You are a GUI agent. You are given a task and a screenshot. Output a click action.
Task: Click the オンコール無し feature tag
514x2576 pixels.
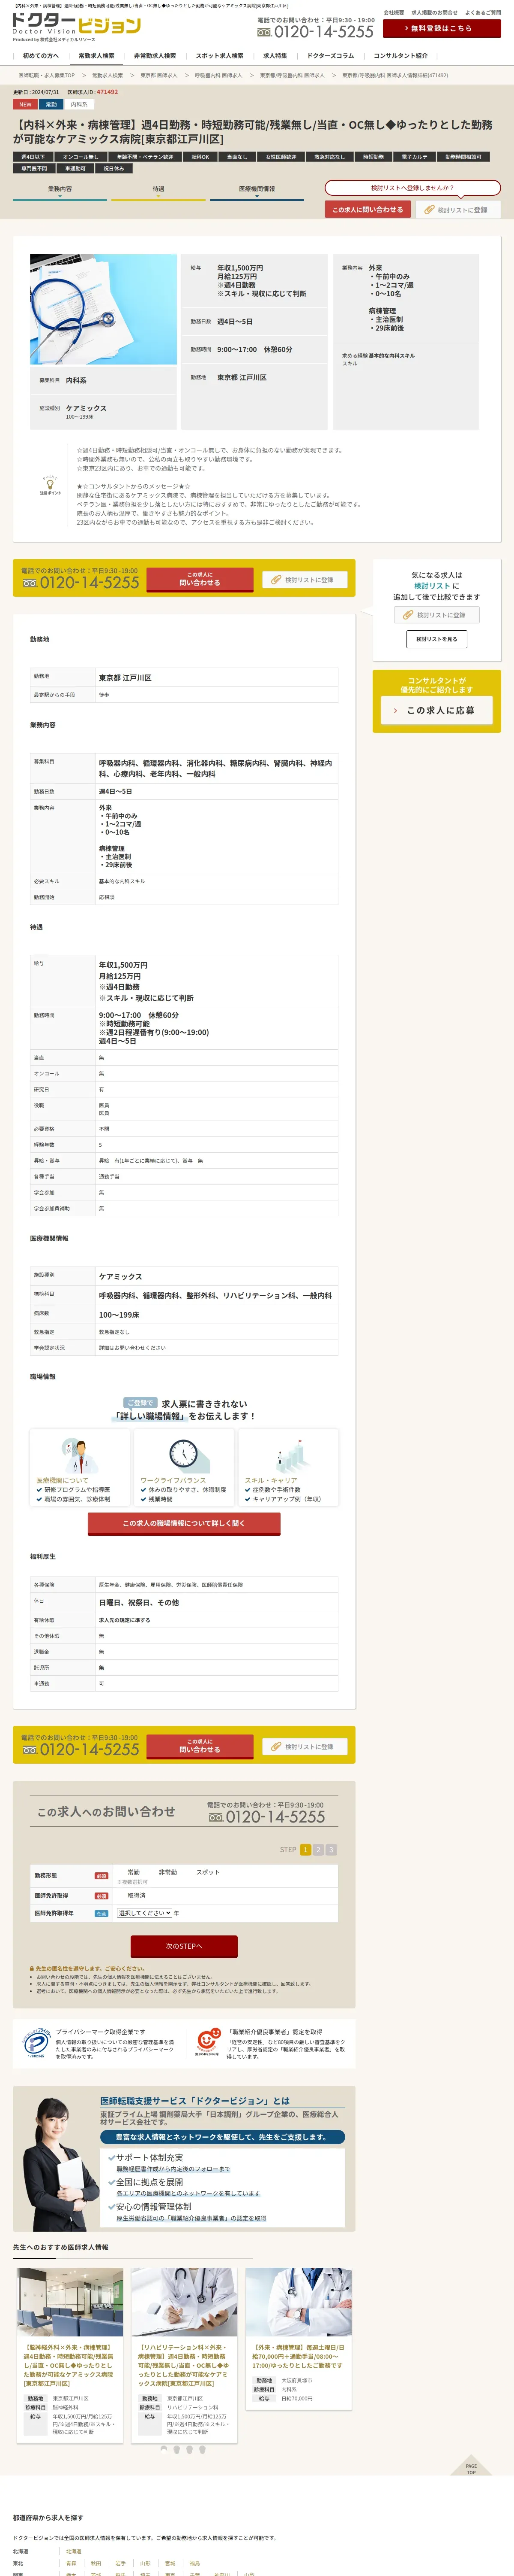(x=81, y=157)
